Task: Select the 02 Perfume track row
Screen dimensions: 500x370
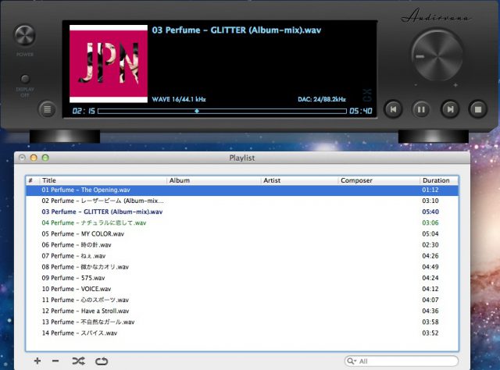Action: tap(242, 201)
